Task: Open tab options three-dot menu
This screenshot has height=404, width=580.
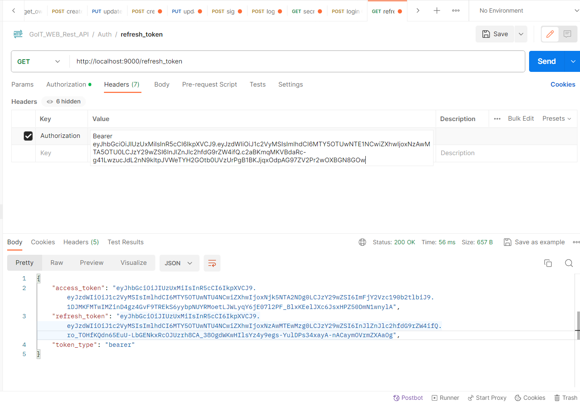Action: click(456, 11)
